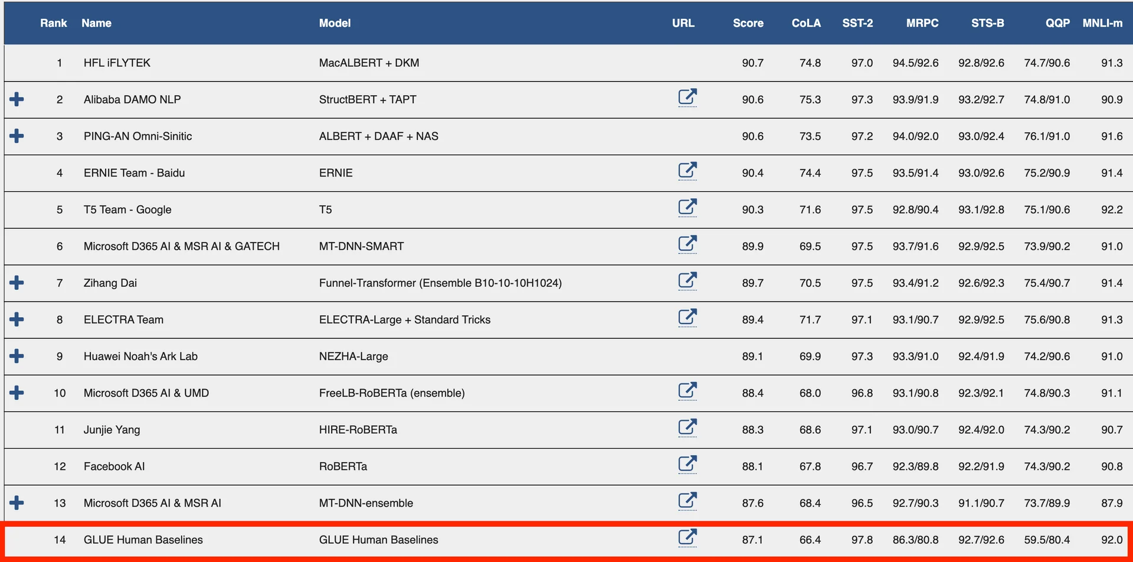Select the score 90.7 for HFL iFLYTEK
Screen dimensions: 1133x562
coord(753,63)
